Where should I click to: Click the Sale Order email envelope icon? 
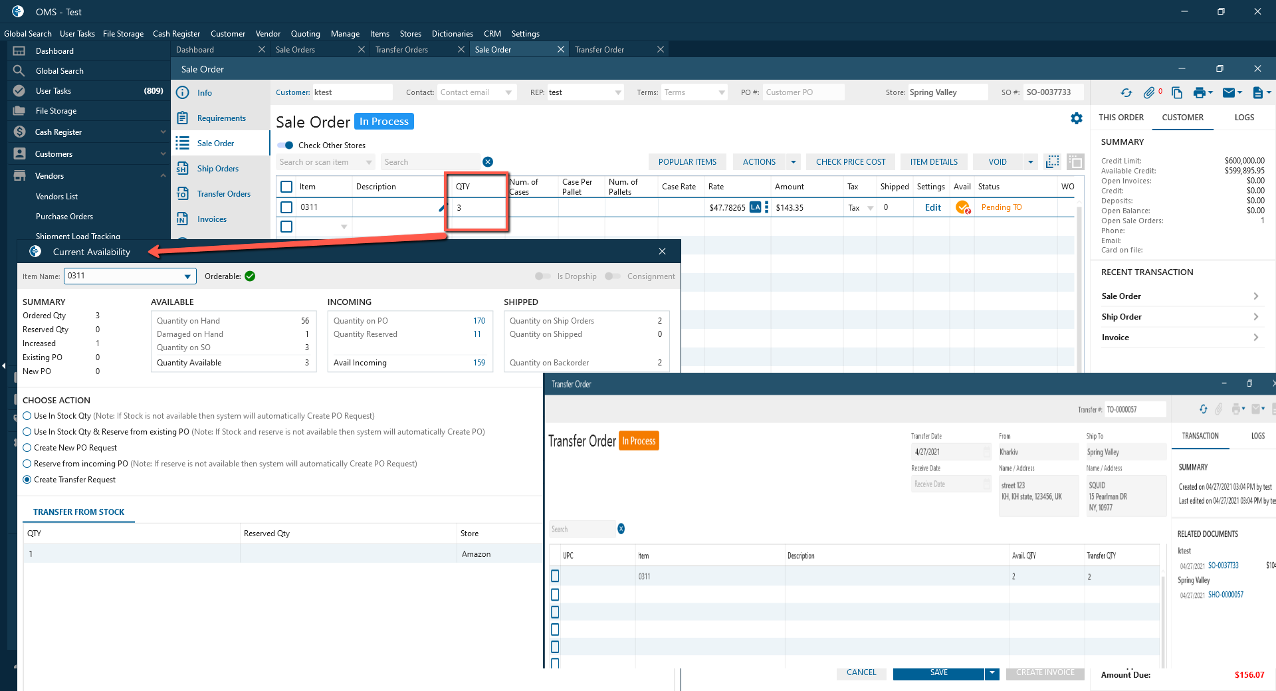pos(1229,93)
